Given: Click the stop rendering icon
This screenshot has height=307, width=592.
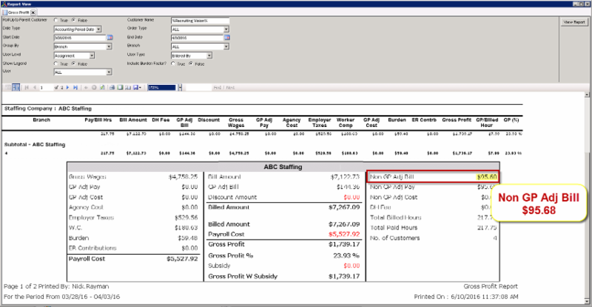Looking at the screenshot, I should point(94,87).
